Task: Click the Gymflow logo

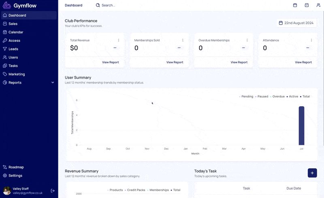Action: coord(19,5)
